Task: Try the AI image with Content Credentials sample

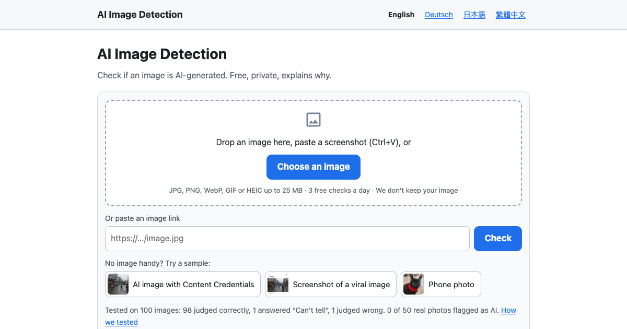Action: (183, 284)
